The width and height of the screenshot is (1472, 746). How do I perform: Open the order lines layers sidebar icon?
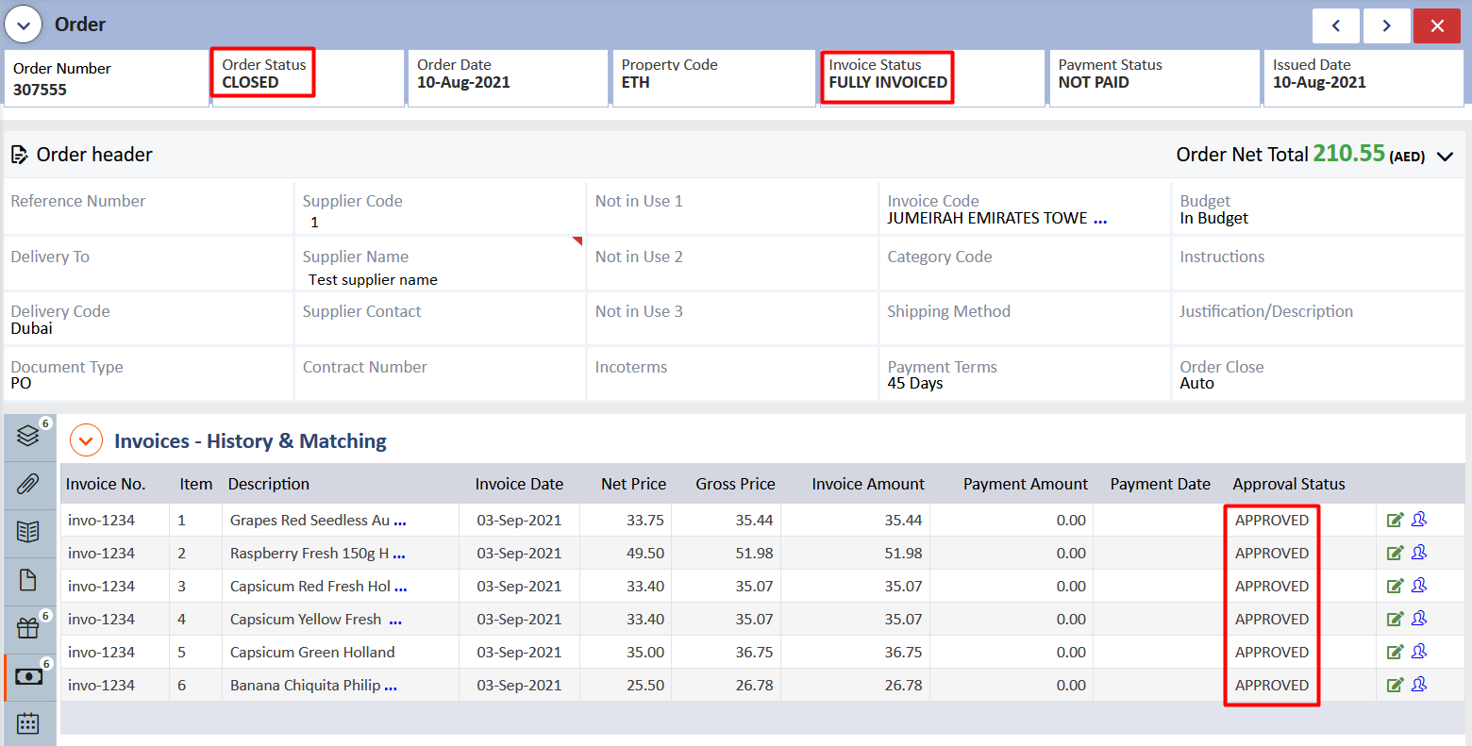tap(28, 435)
